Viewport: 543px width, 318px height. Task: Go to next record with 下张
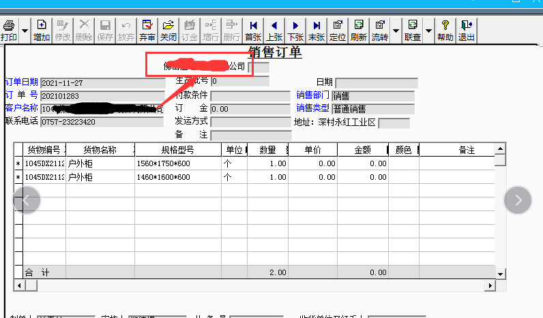[x=295, y=31]
